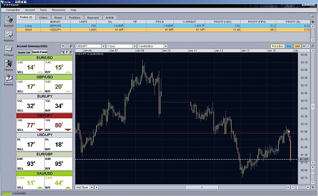Switch to the Exposure tab
The width and height of the screenshot is (318, 196).
click(93, 18)
